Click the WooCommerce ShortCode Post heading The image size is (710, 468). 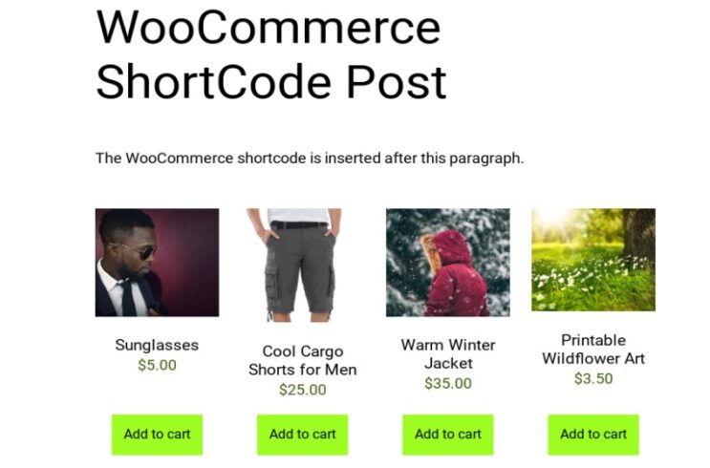coord(271,54)
